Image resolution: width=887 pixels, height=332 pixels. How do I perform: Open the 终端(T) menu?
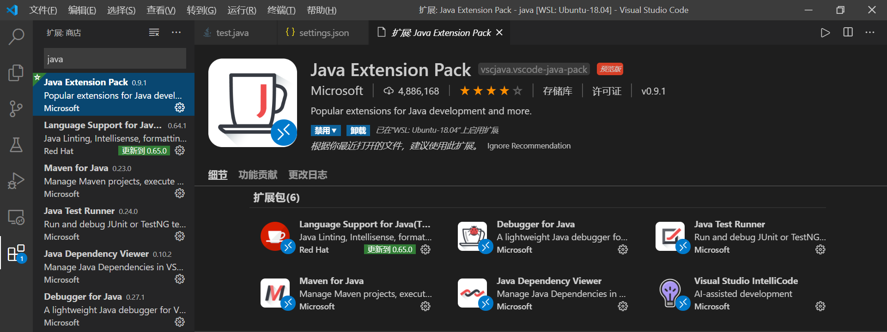point(281,10)
